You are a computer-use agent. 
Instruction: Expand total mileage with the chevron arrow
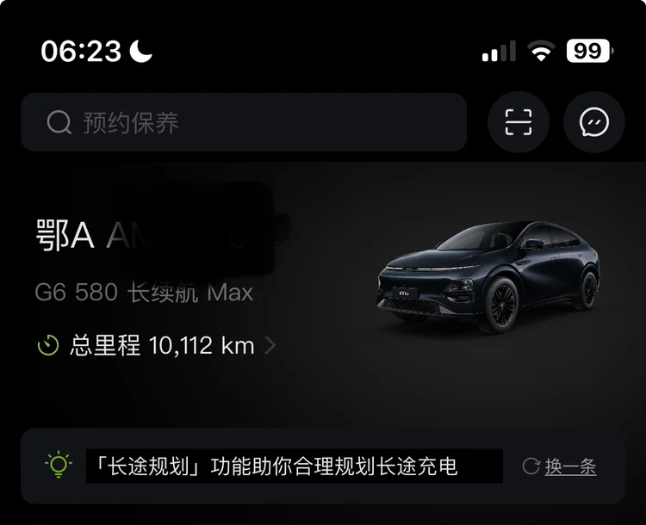[270, 345]
